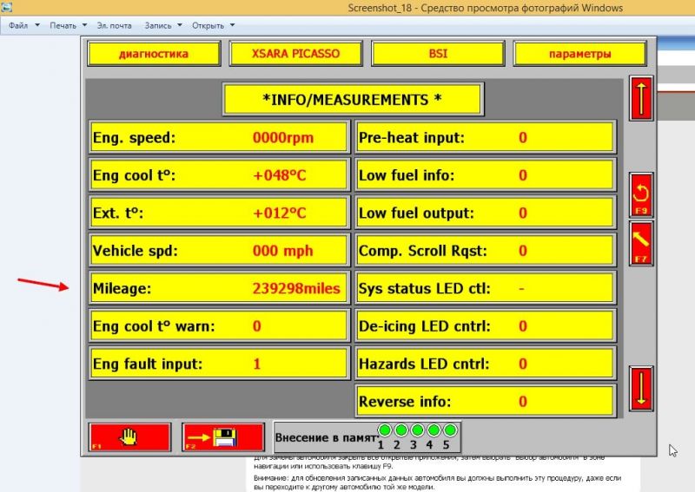Select the Eng. speed measurement row
The height and width of the screenshot is (492, 695).
(219, 137)
